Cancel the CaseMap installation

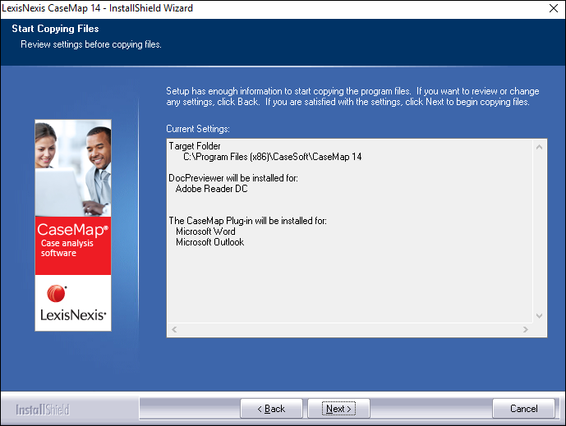click(523, 408)
